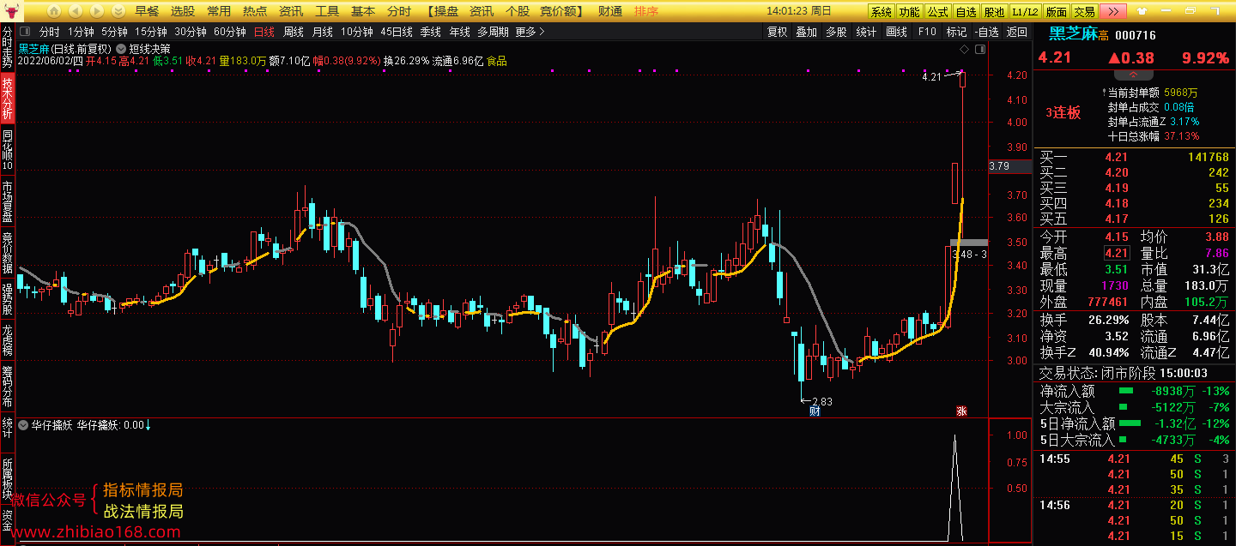Viewport: 1236px width, 546px height.
Task: Expand the red >> more buttons
Action: (x=1113, y=11)
